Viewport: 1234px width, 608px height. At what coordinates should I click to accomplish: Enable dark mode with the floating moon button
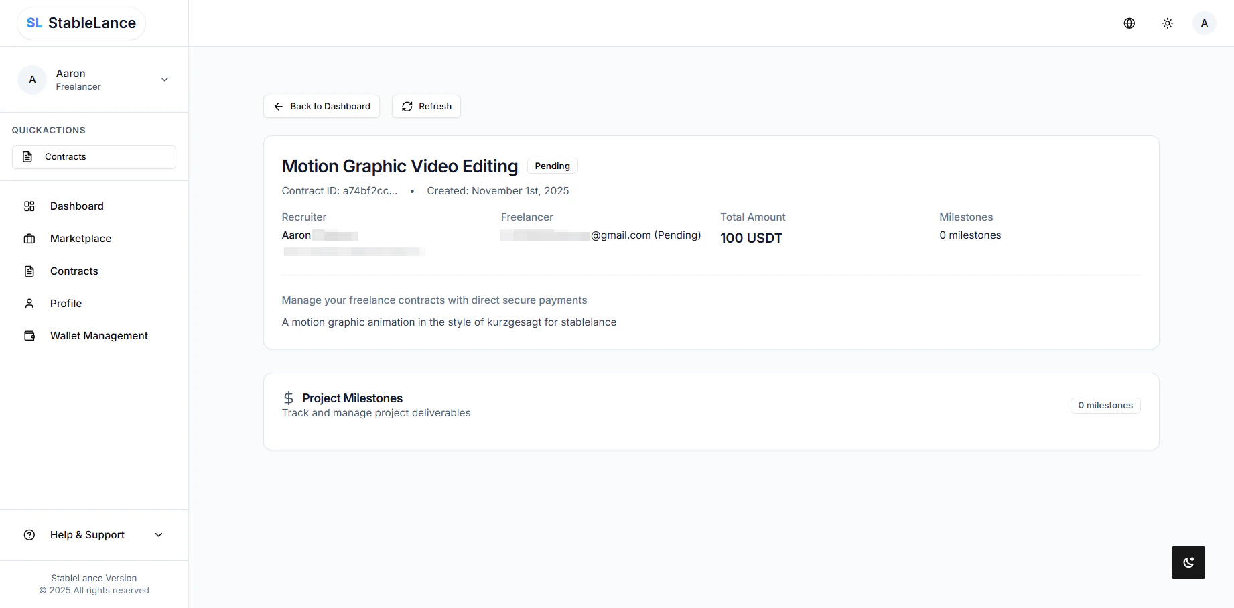pos(1188,562)
